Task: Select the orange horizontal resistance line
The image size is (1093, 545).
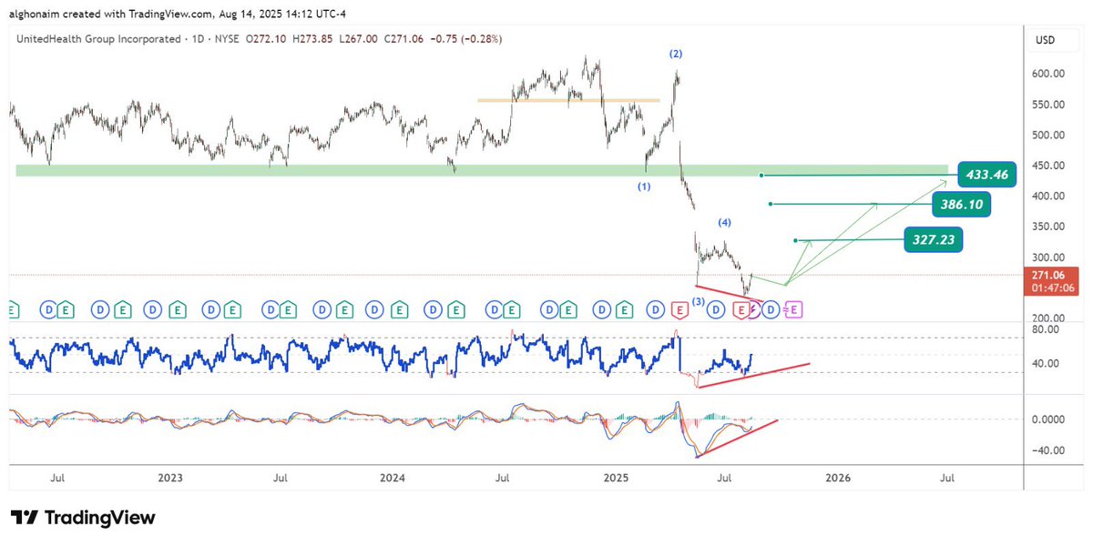Action: [x=569, y=100]
